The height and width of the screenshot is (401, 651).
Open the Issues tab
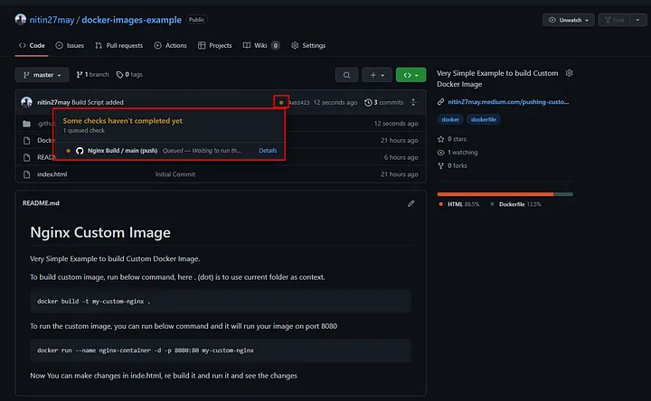[x=70, y=46]
